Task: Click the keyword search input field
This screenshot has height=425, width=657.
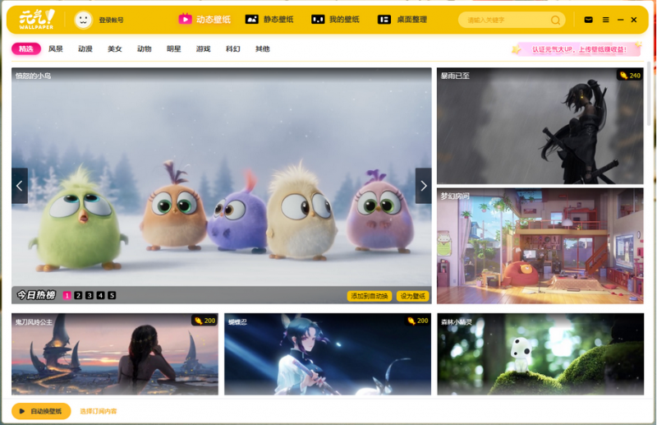Action: (507, 20)
